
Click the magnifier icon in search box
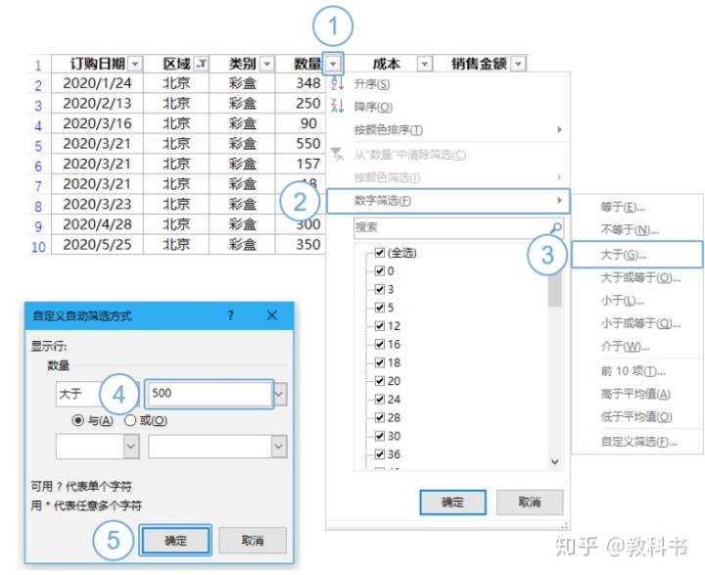point(556,227)
